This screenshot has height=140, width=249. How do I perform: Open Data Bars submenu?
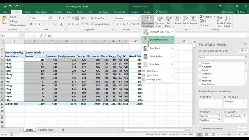pyautogui.click(x=158, y=48)
